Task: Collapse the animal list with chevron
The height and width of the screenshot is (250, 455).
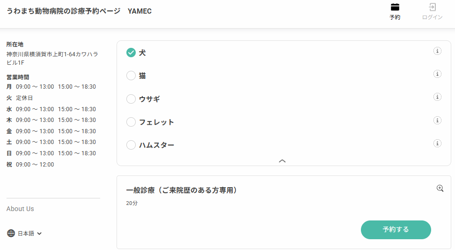Action: pos(282,161)
